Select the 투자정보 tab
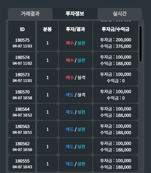Viewport: 151px width, 173px height. click(75, 13)
